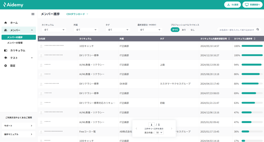Sort by カリキュラム進捗率 column arrows
This screenshot has width=264, height=142.
click(x=255, y=39)
